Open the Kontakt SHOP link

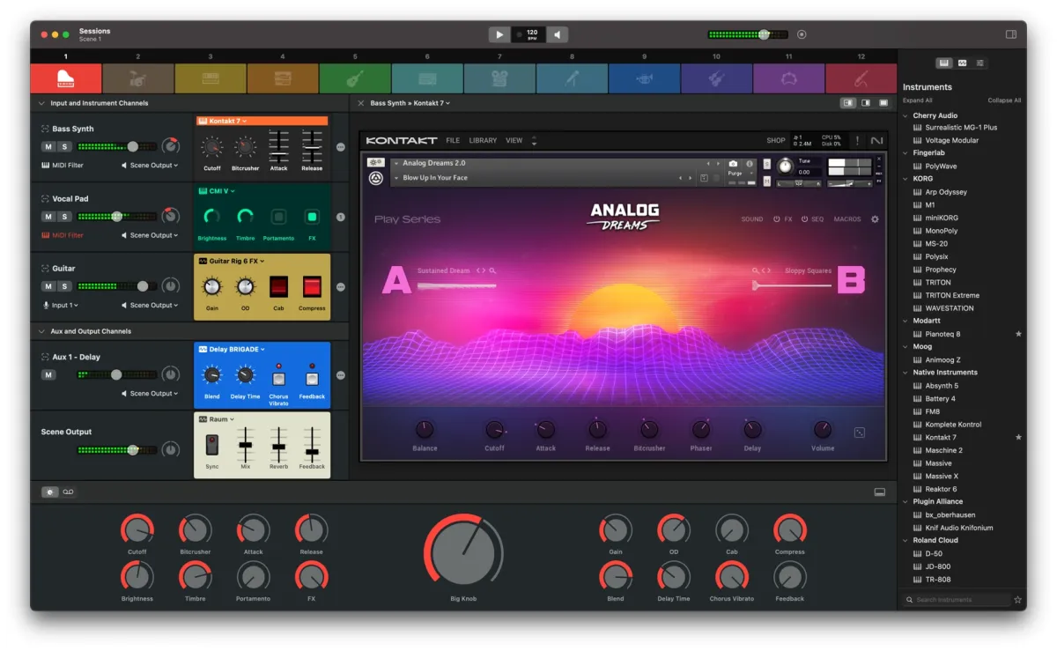click(776, 140)
